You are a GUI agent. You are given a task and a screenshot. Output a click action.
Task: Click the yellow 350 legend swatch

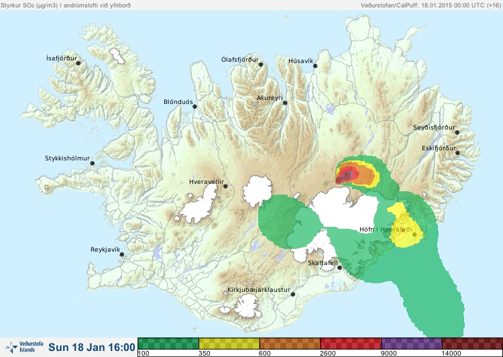pos(229,344)
